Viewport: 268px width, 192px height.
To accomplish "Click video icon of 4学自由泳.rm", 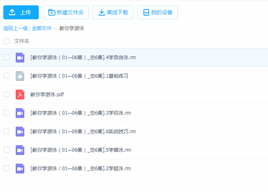I will (x=20, y=58).
